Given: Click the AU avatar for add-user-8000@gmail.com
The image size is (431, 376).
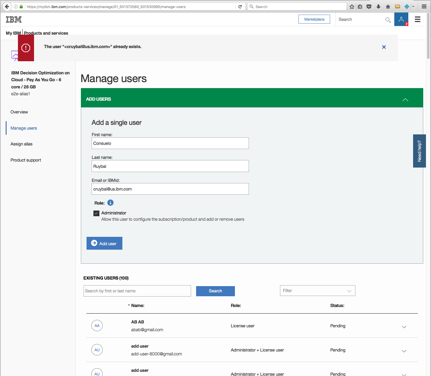Looking at the screenshot, I should [97, 350].
